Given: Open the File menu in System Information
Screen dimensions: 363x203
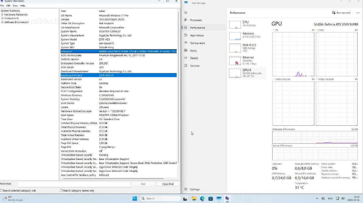Looking at the screenshot, I should pyautogui.click(x=2, y=5).
